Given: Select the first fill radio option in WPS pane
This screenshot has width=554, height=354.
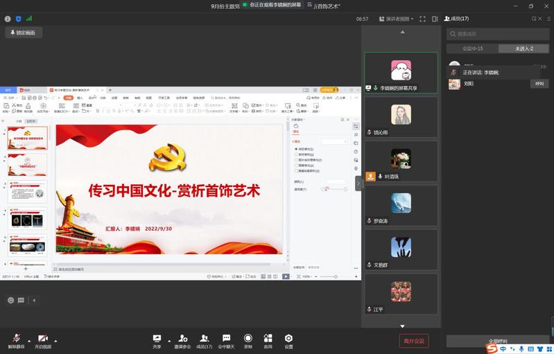Looking at the screenshot, I should [296, 150].
